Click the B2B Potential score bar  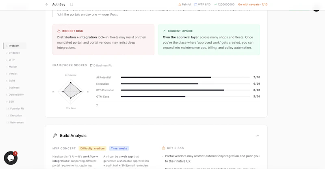pyautogui.click(x=185, y=90)
